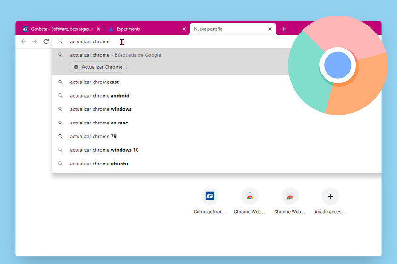The width and height of the screenshot is (397, 264).
Task: Click magnifier icon beside android suggestion
Action: point(60,96)
